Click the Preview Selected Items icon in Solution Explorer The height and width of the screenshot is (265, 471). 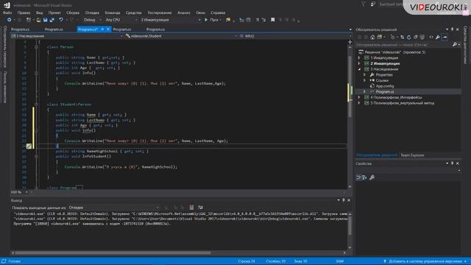[445, 38]
